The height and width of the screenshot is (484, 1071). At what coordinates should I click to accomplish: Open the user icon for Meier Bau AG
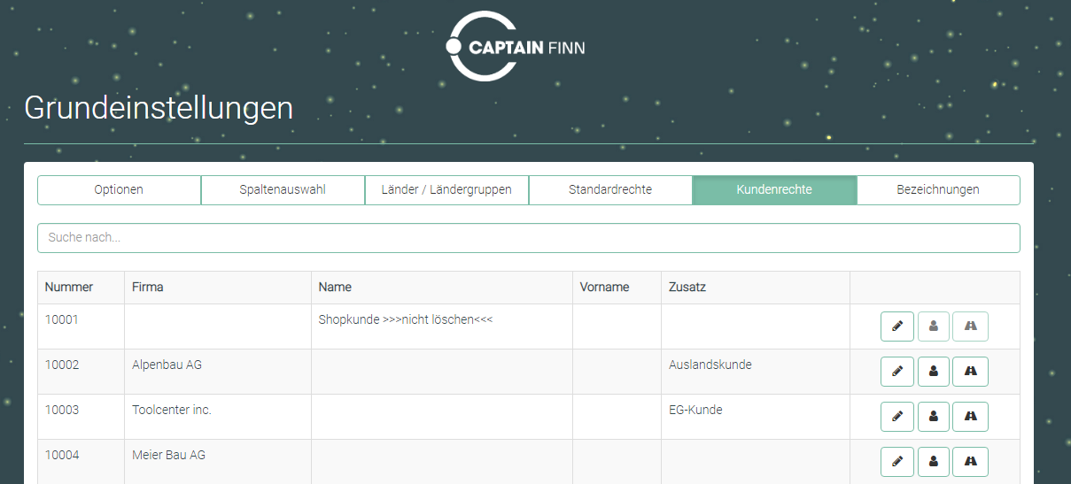coord(933,462)
